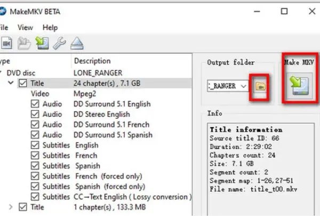Start ripping with the Make MKV button
The width and height of the screenshot is (320, 216).
click(x=300, y=86)
